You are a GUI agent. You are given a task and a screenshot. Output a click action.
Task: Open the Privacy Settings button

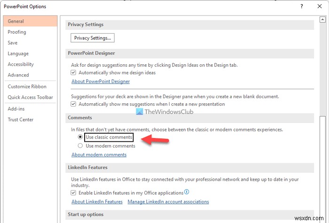[x=93, y=38]
